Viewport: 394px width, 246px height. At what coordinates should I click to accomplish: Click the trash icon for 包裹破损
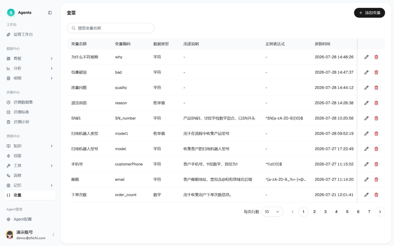(x=376, y=72)
